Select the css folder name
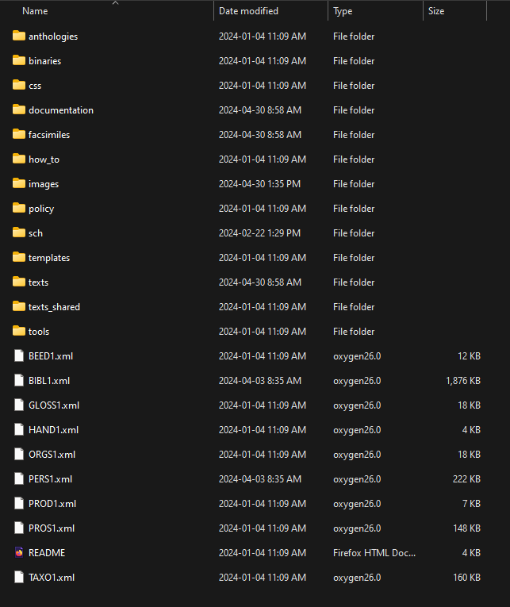 point(35,86)
